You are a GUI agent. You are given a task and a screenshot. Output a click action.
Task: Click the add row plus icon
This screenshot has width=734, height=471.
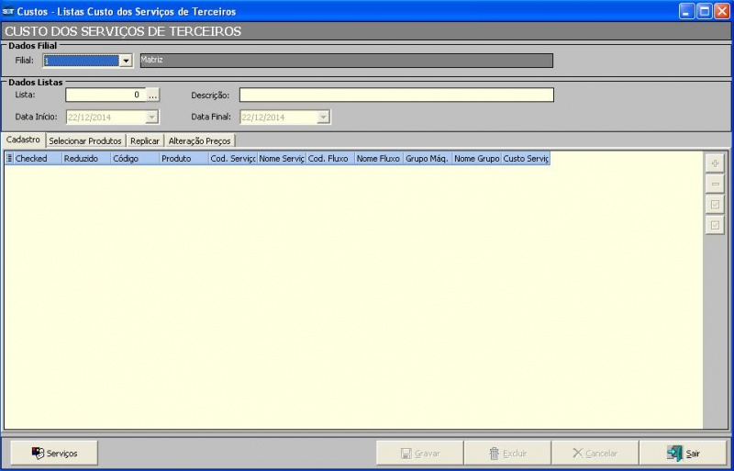pos(715,163)
